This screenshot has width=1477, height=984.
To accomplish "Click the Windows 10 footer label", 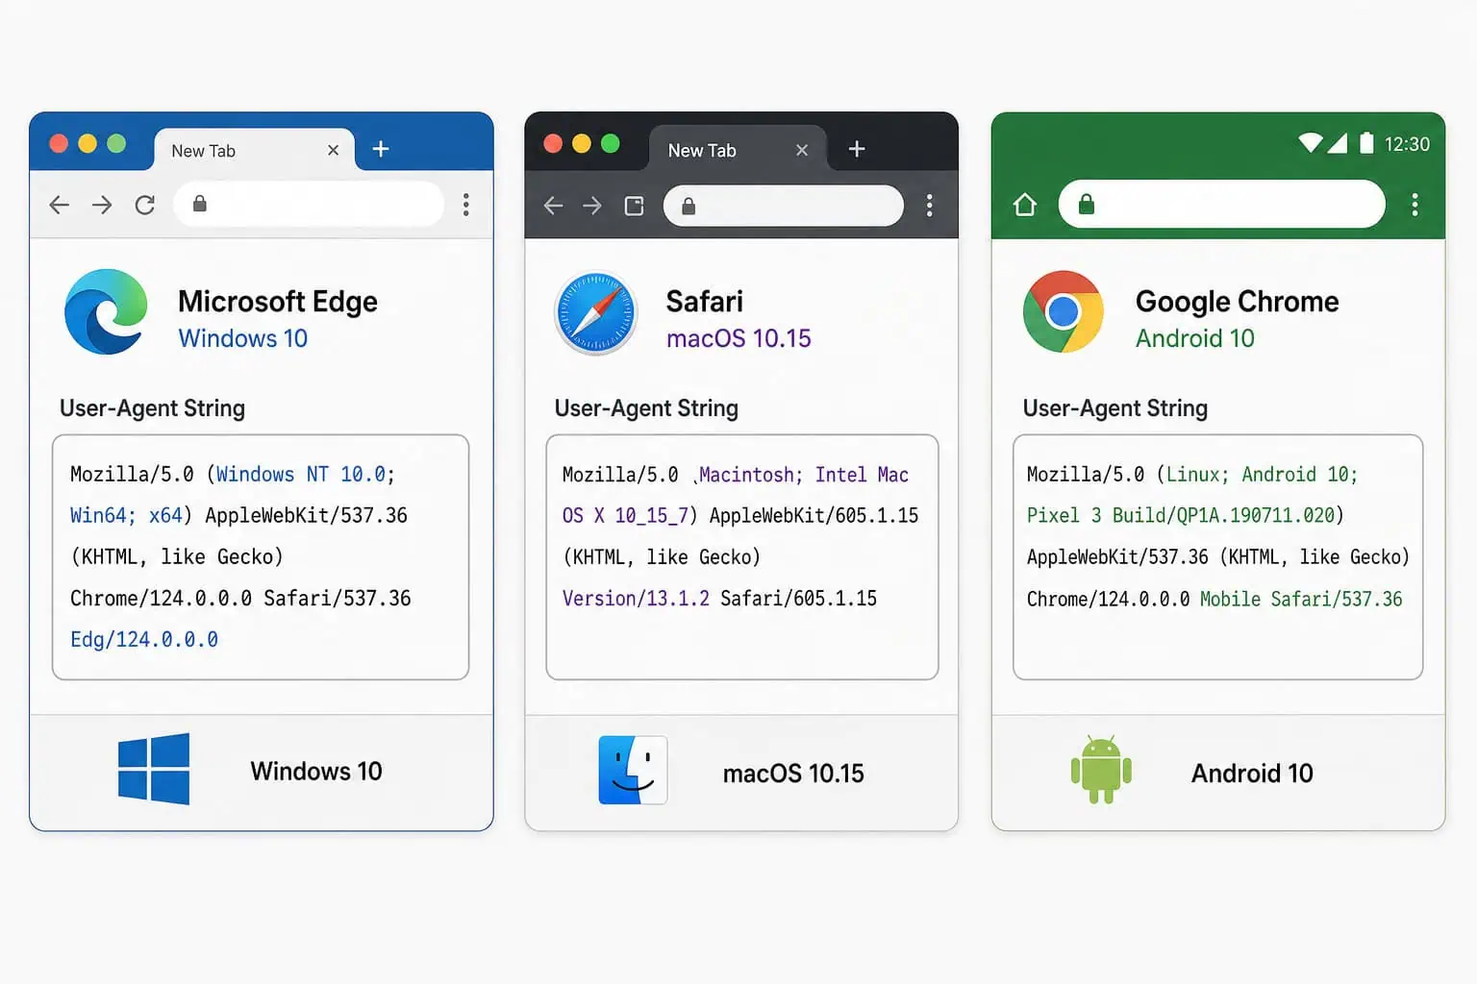I will pos(316,772).
